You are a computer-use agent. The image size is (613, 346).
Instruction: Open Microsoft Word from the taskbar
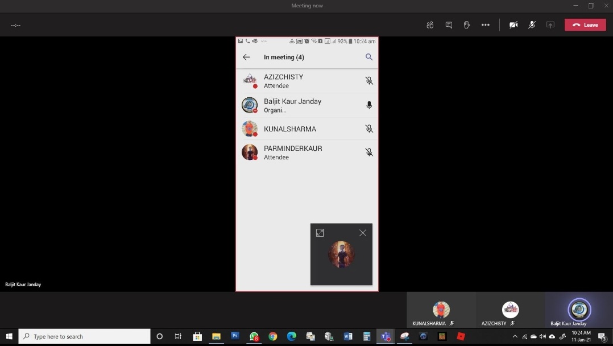coord(348,336)
